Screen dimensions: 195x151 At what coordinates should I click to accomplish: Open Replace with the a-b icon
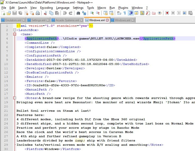tap(84, 13)
